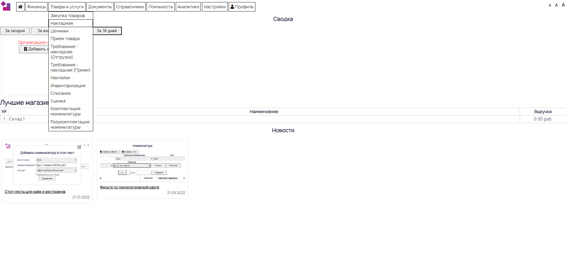Image resolution: width=566 pixels, height=267 pixels.
Task: Open Фильтр по технологической карте link
Action: point(129,187)
